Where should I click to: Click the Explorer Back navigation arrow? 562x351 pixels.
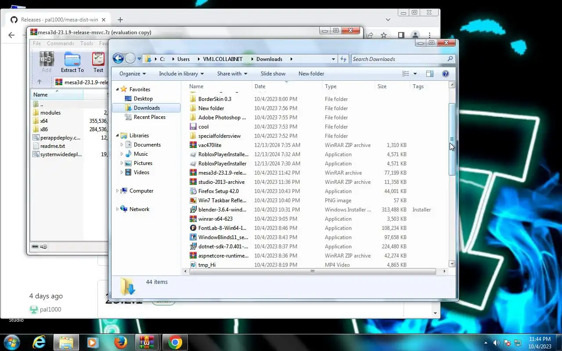click(118, 58)
